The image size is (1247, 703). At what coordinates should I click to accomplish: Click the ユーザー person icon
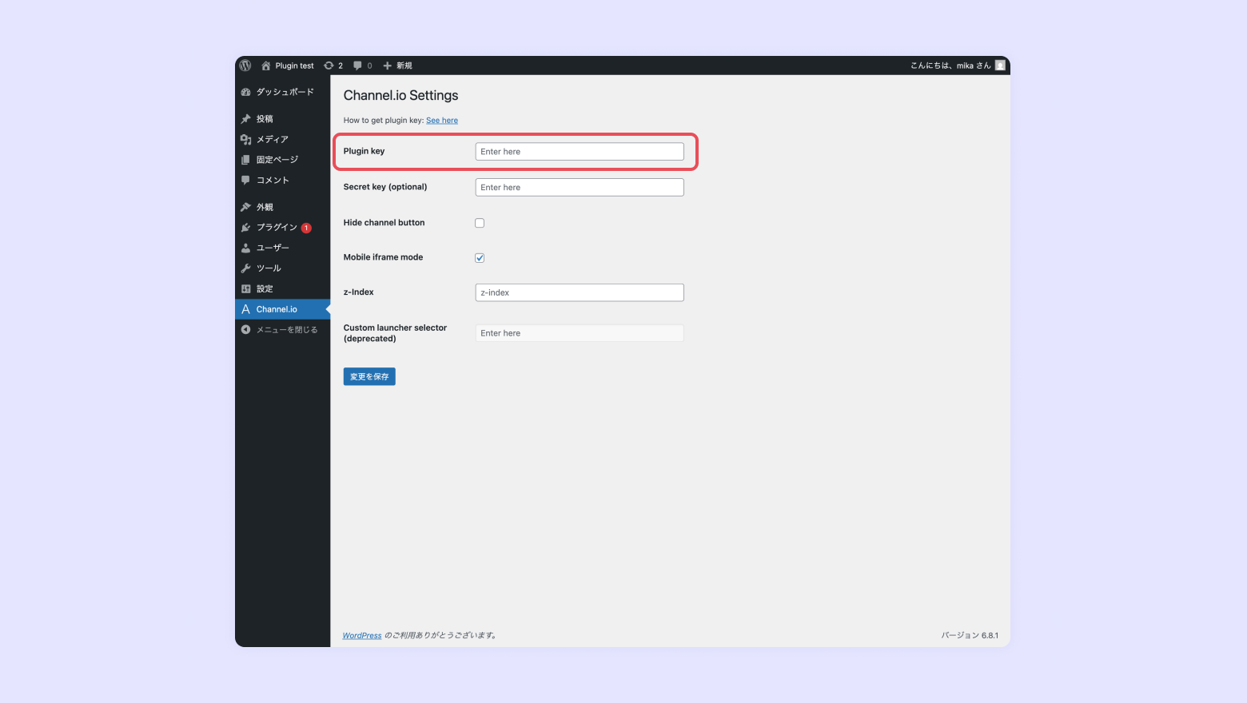tap(245, 248)
